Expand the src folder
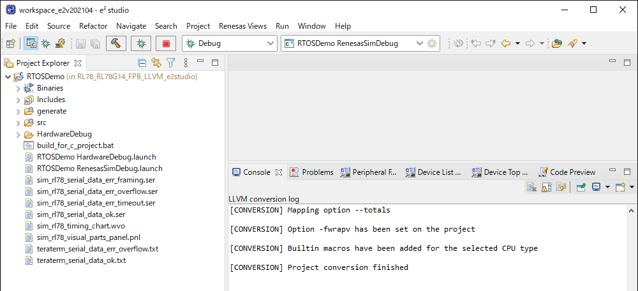Image resolution: width=638 pixels, height=291 pixels. 19,123
